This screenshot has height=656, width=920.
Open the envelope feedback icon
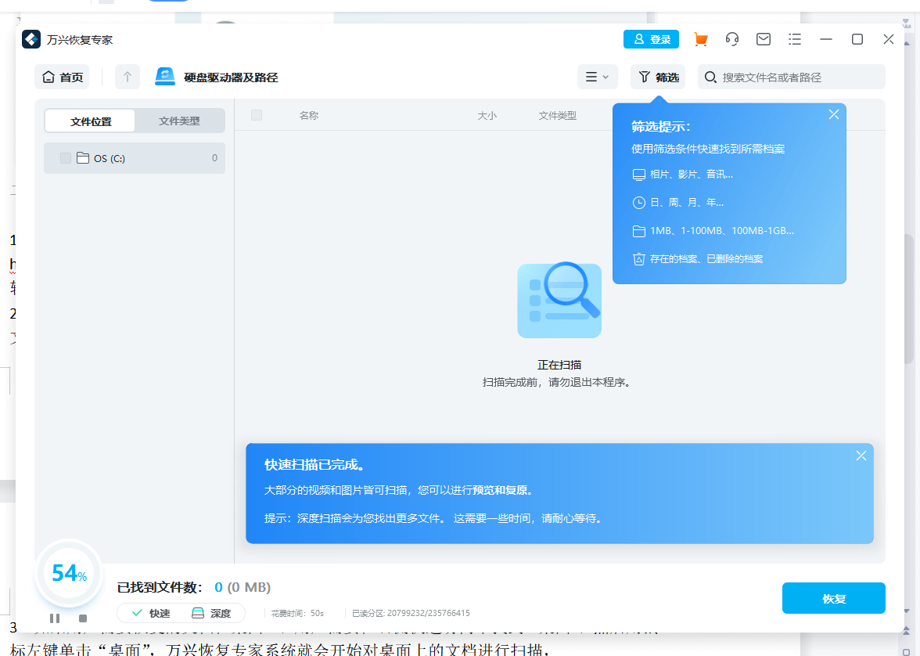point(763,38)
